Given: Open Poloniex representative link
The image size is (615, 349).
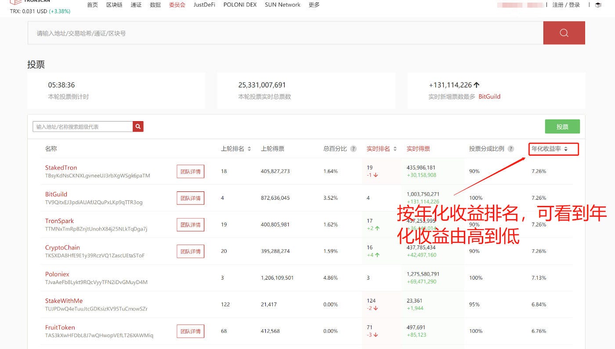Looking at the screenshot, I should 57,274.
